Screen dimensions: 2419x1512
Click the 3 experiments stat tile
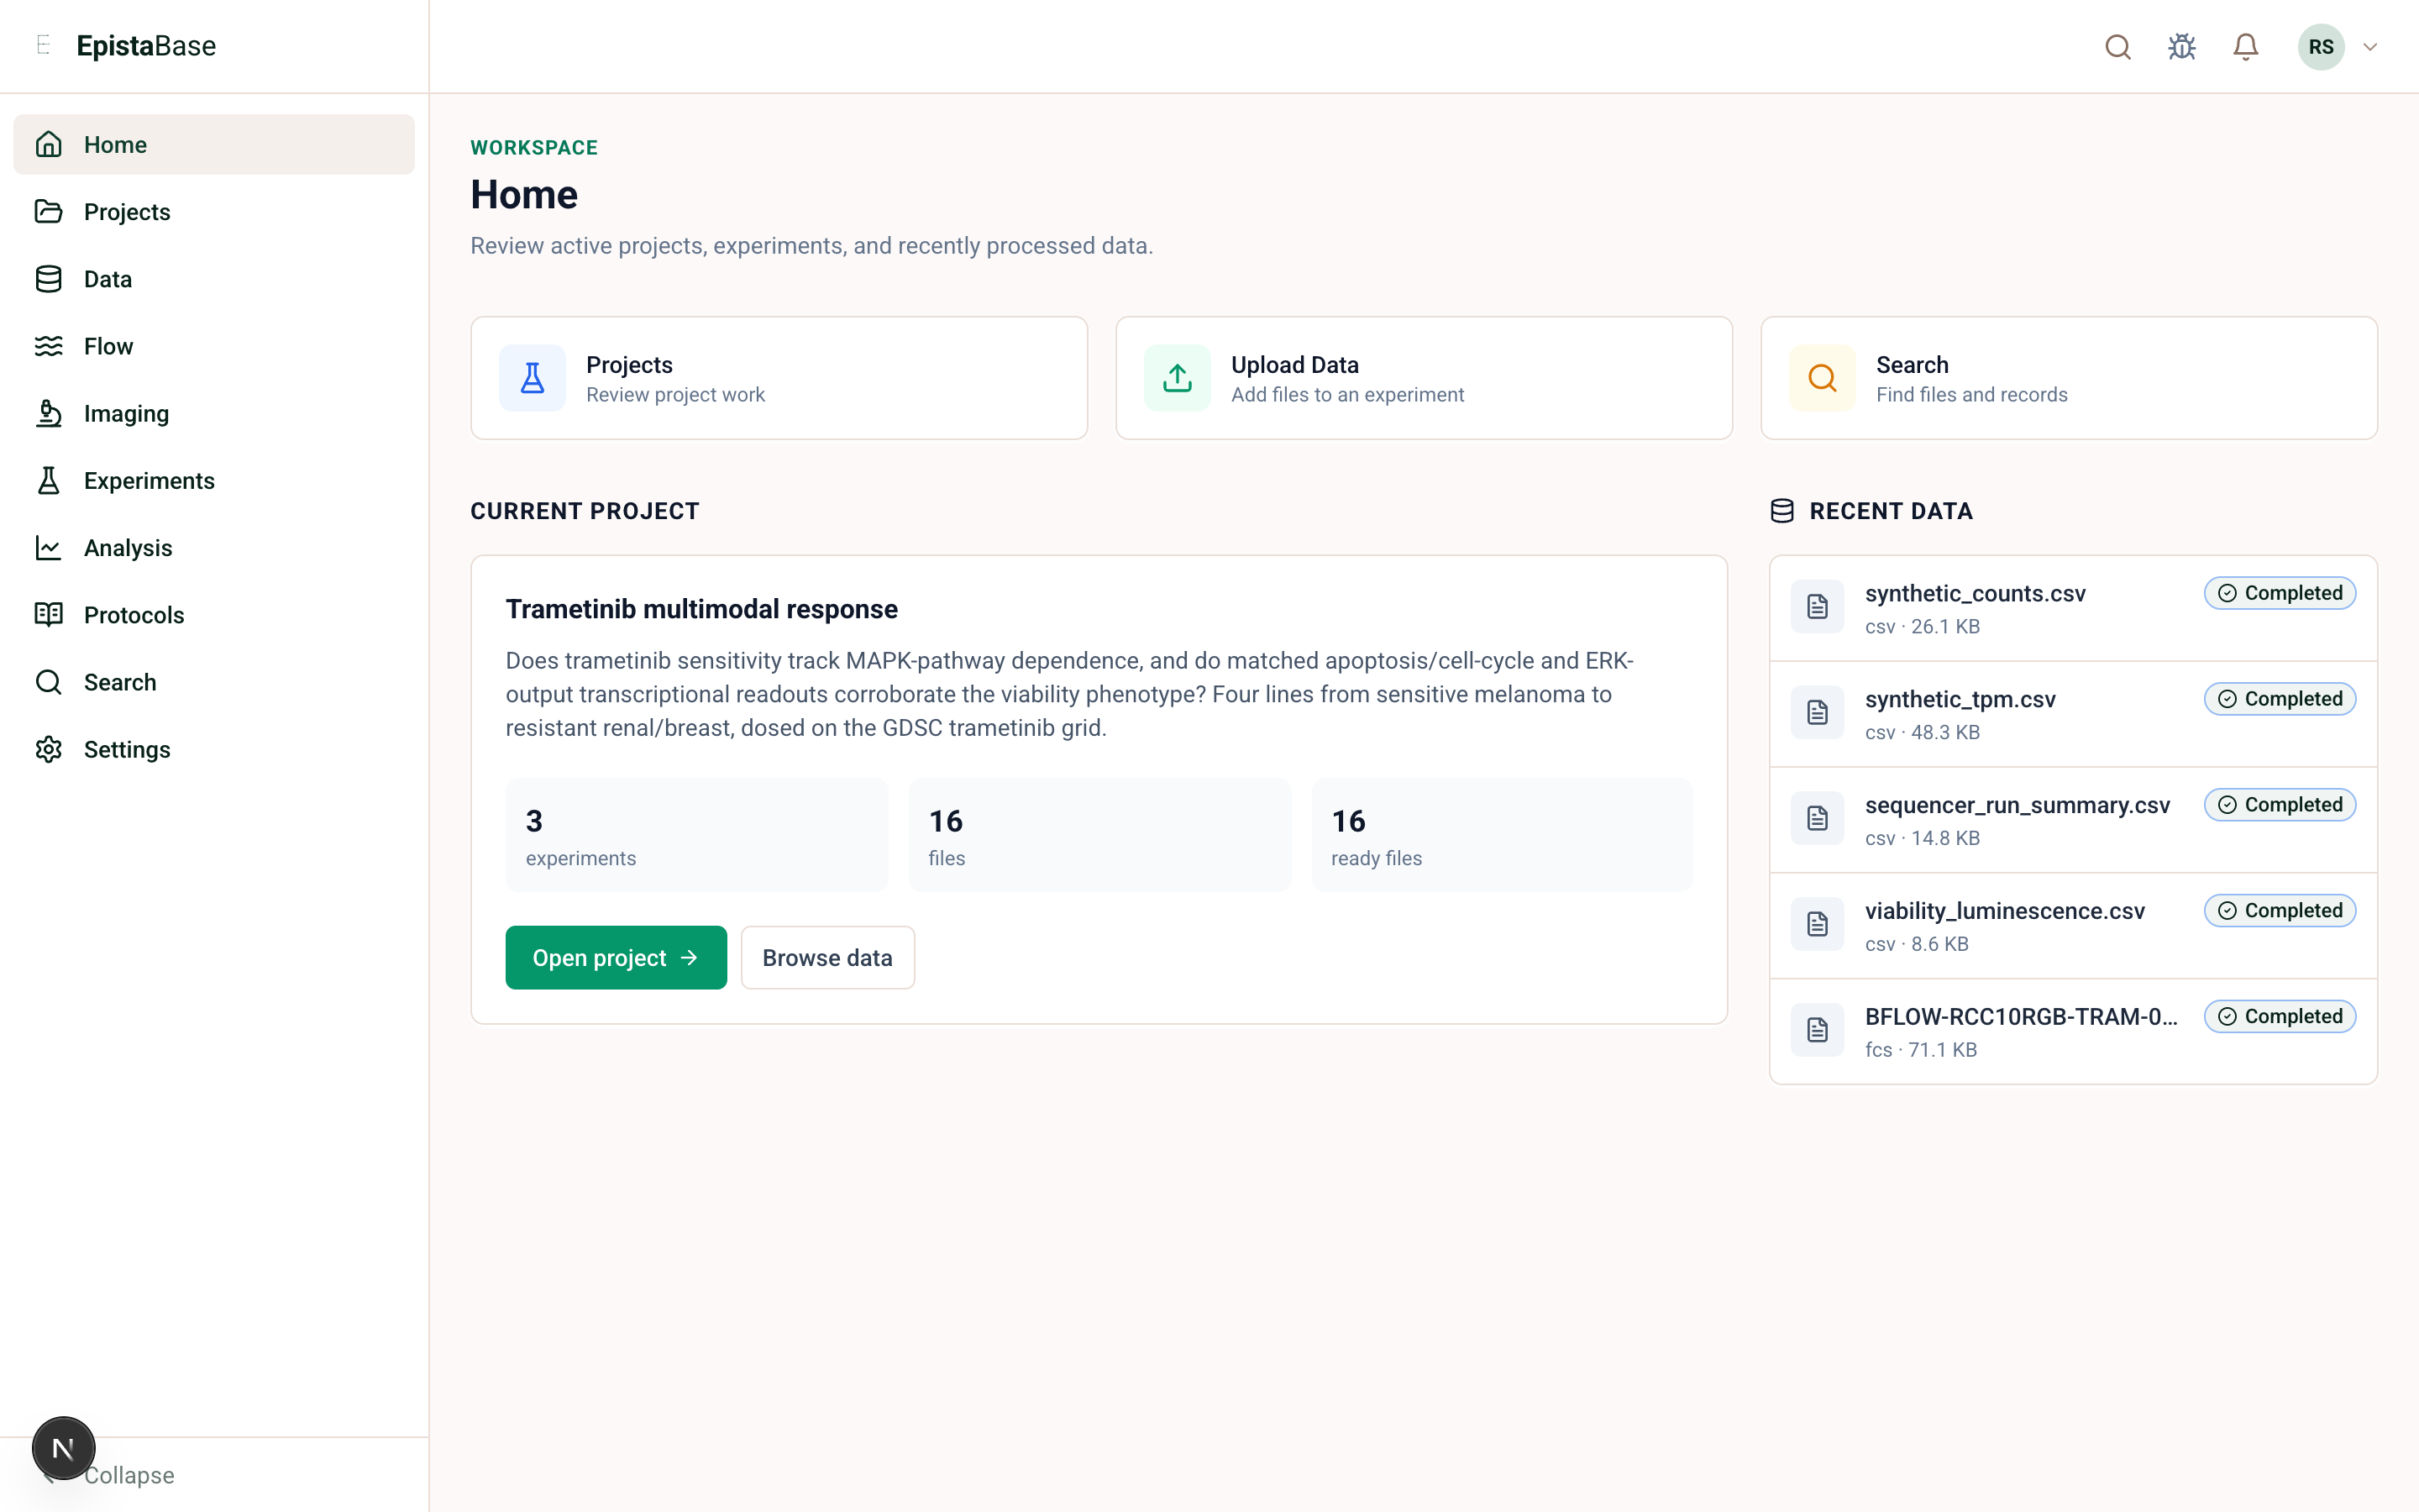click(696, 835)
